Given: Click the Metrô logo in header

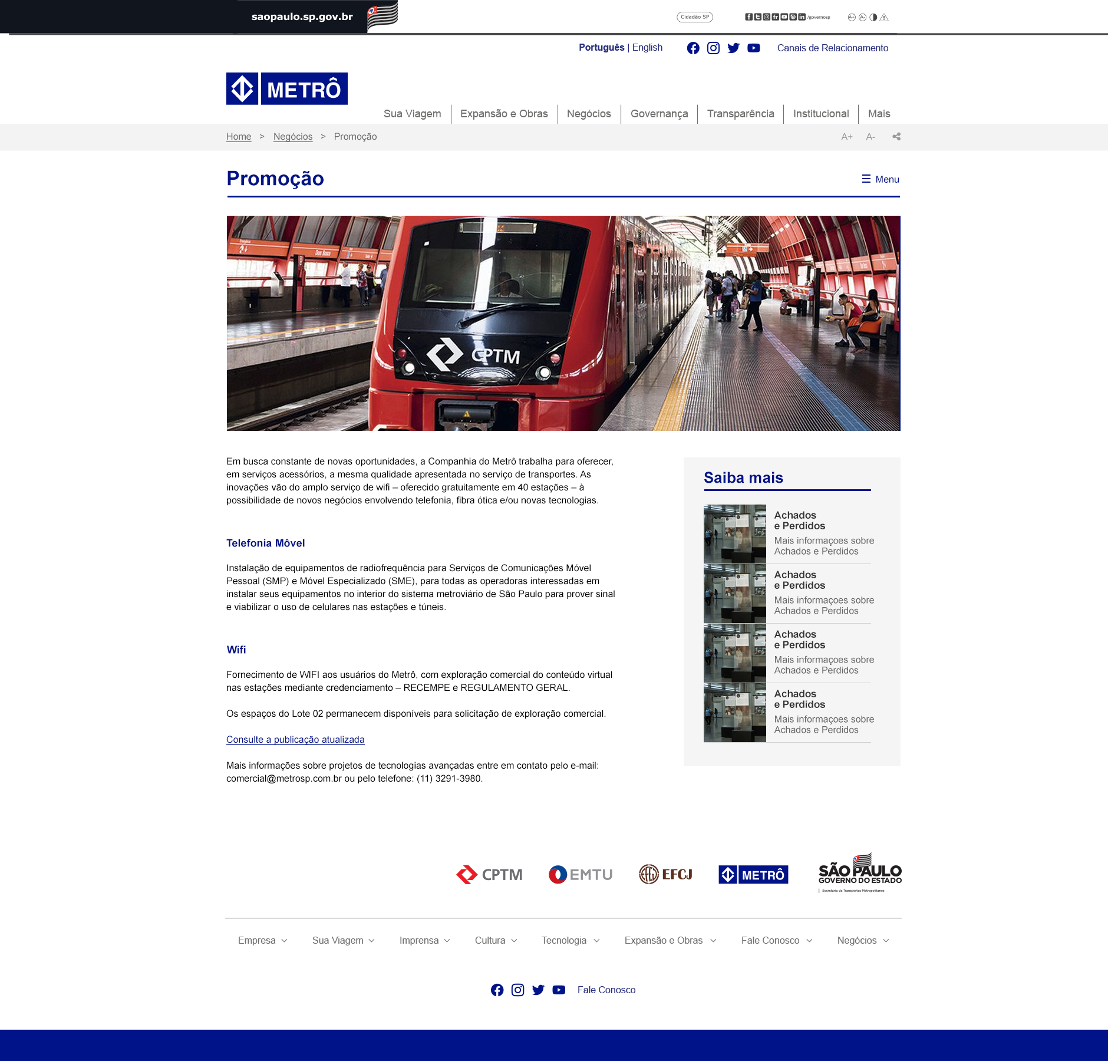Looking at the screenshot, I should click(x=287, y=89).
